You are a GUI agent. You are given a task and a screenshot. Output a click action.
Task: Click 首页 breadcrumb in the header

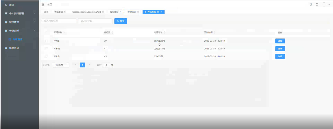[50, 4]
